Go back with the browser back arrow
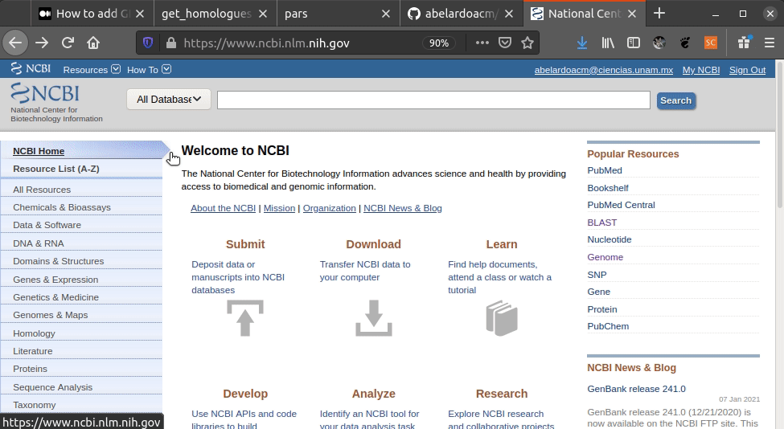This screenshot has height=429, width=784. [x=15, y=43]
